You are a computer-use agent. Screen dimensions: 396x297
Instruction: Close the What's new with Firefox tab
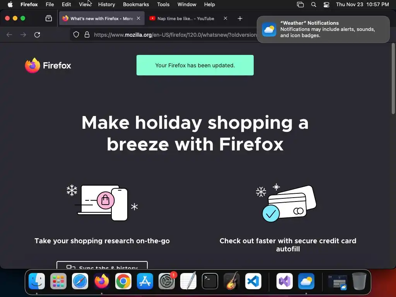138,18
